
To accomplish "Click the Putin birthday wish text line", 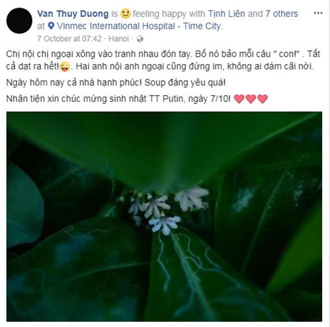I will pos(118,98).
